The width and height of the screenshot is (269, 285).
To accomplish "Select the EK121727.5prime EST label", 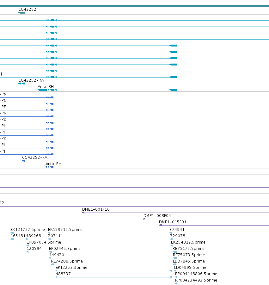I will [x=28, y=230].
